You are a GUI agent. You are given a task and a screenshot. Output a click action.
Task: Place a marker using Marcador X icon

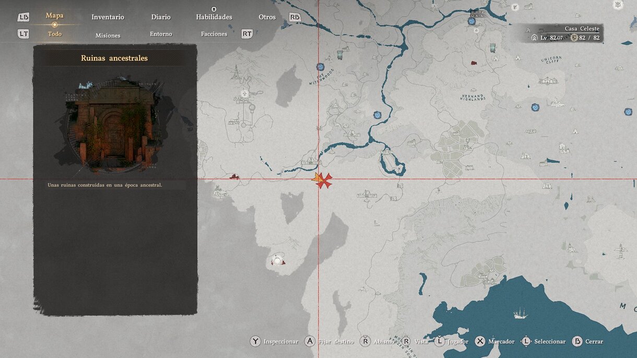pos(480,341)
